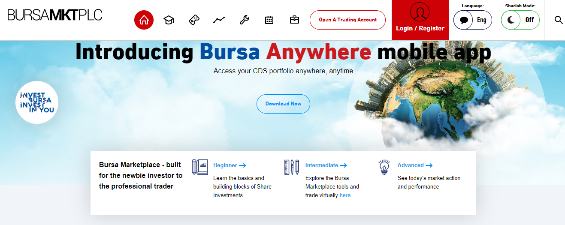Click the 'here' virtual trading link
Viewport: 565px width, 225px height.
(345, 195)
